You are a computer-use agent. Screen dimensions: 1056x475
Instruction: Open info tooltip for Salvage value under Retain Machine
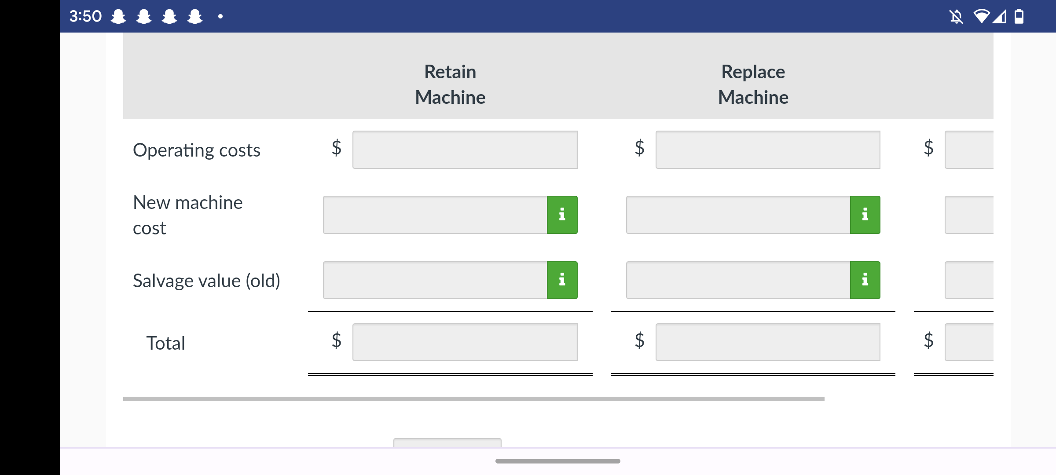(x=562, y=280)
